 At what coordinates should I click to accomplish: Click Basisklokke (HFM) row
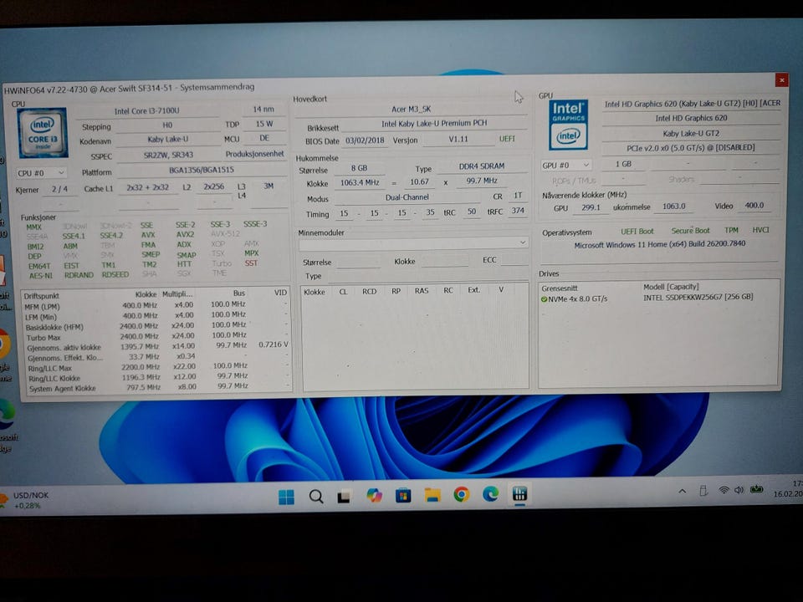pos(156,326)
